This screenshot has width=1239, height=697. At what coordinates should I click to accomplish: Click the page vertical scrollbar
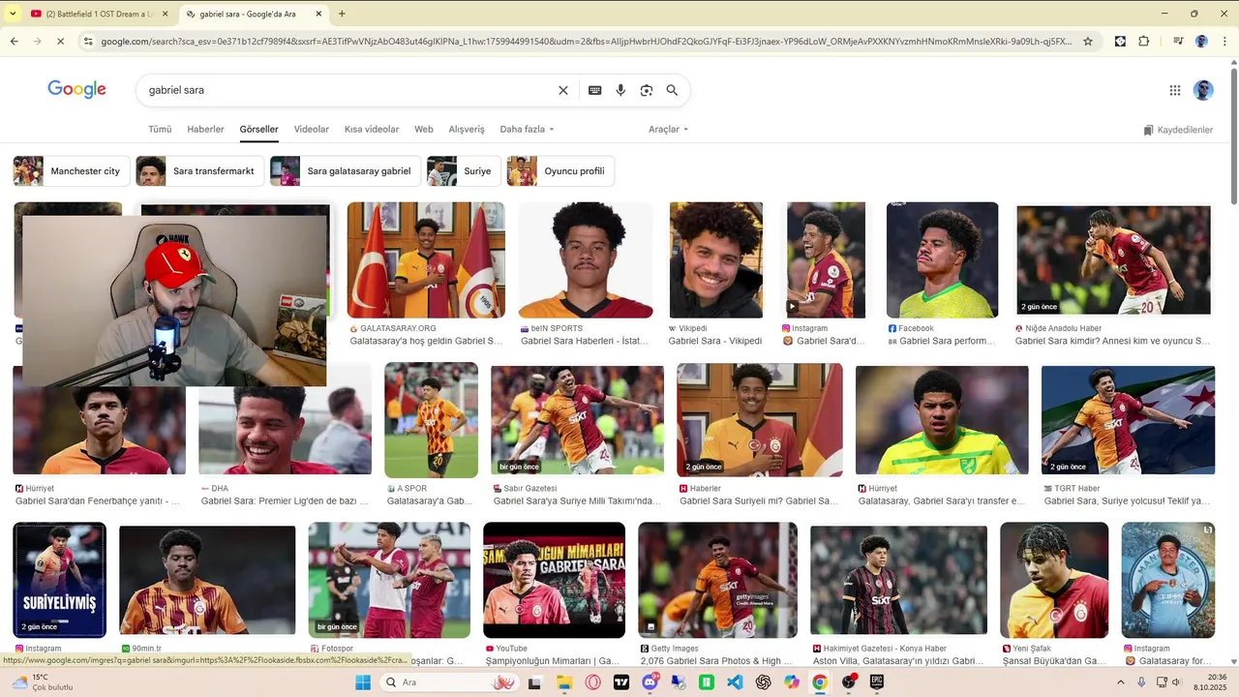[1233, 136]
